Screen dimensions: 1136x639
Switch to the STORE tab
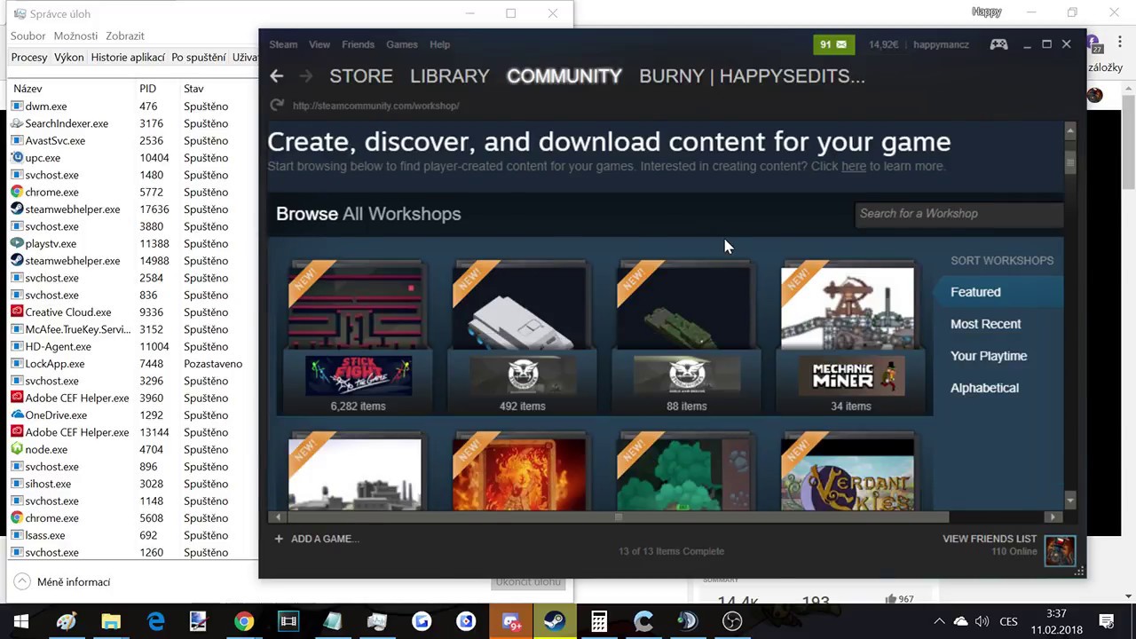pos(361,76)
